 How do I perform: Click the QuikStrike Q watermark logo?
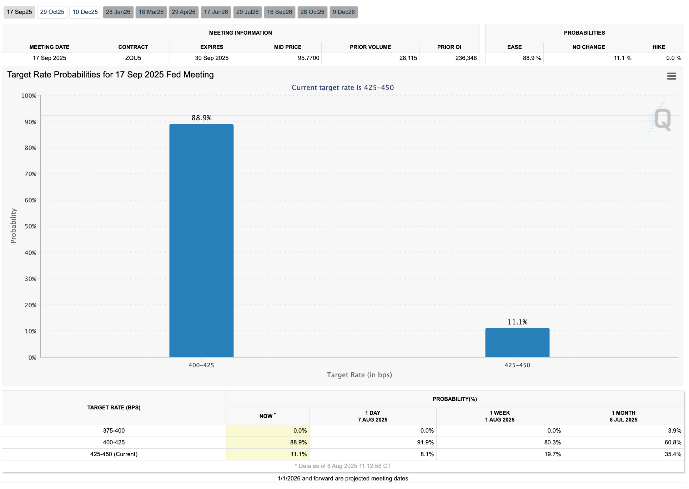[662, 120]
